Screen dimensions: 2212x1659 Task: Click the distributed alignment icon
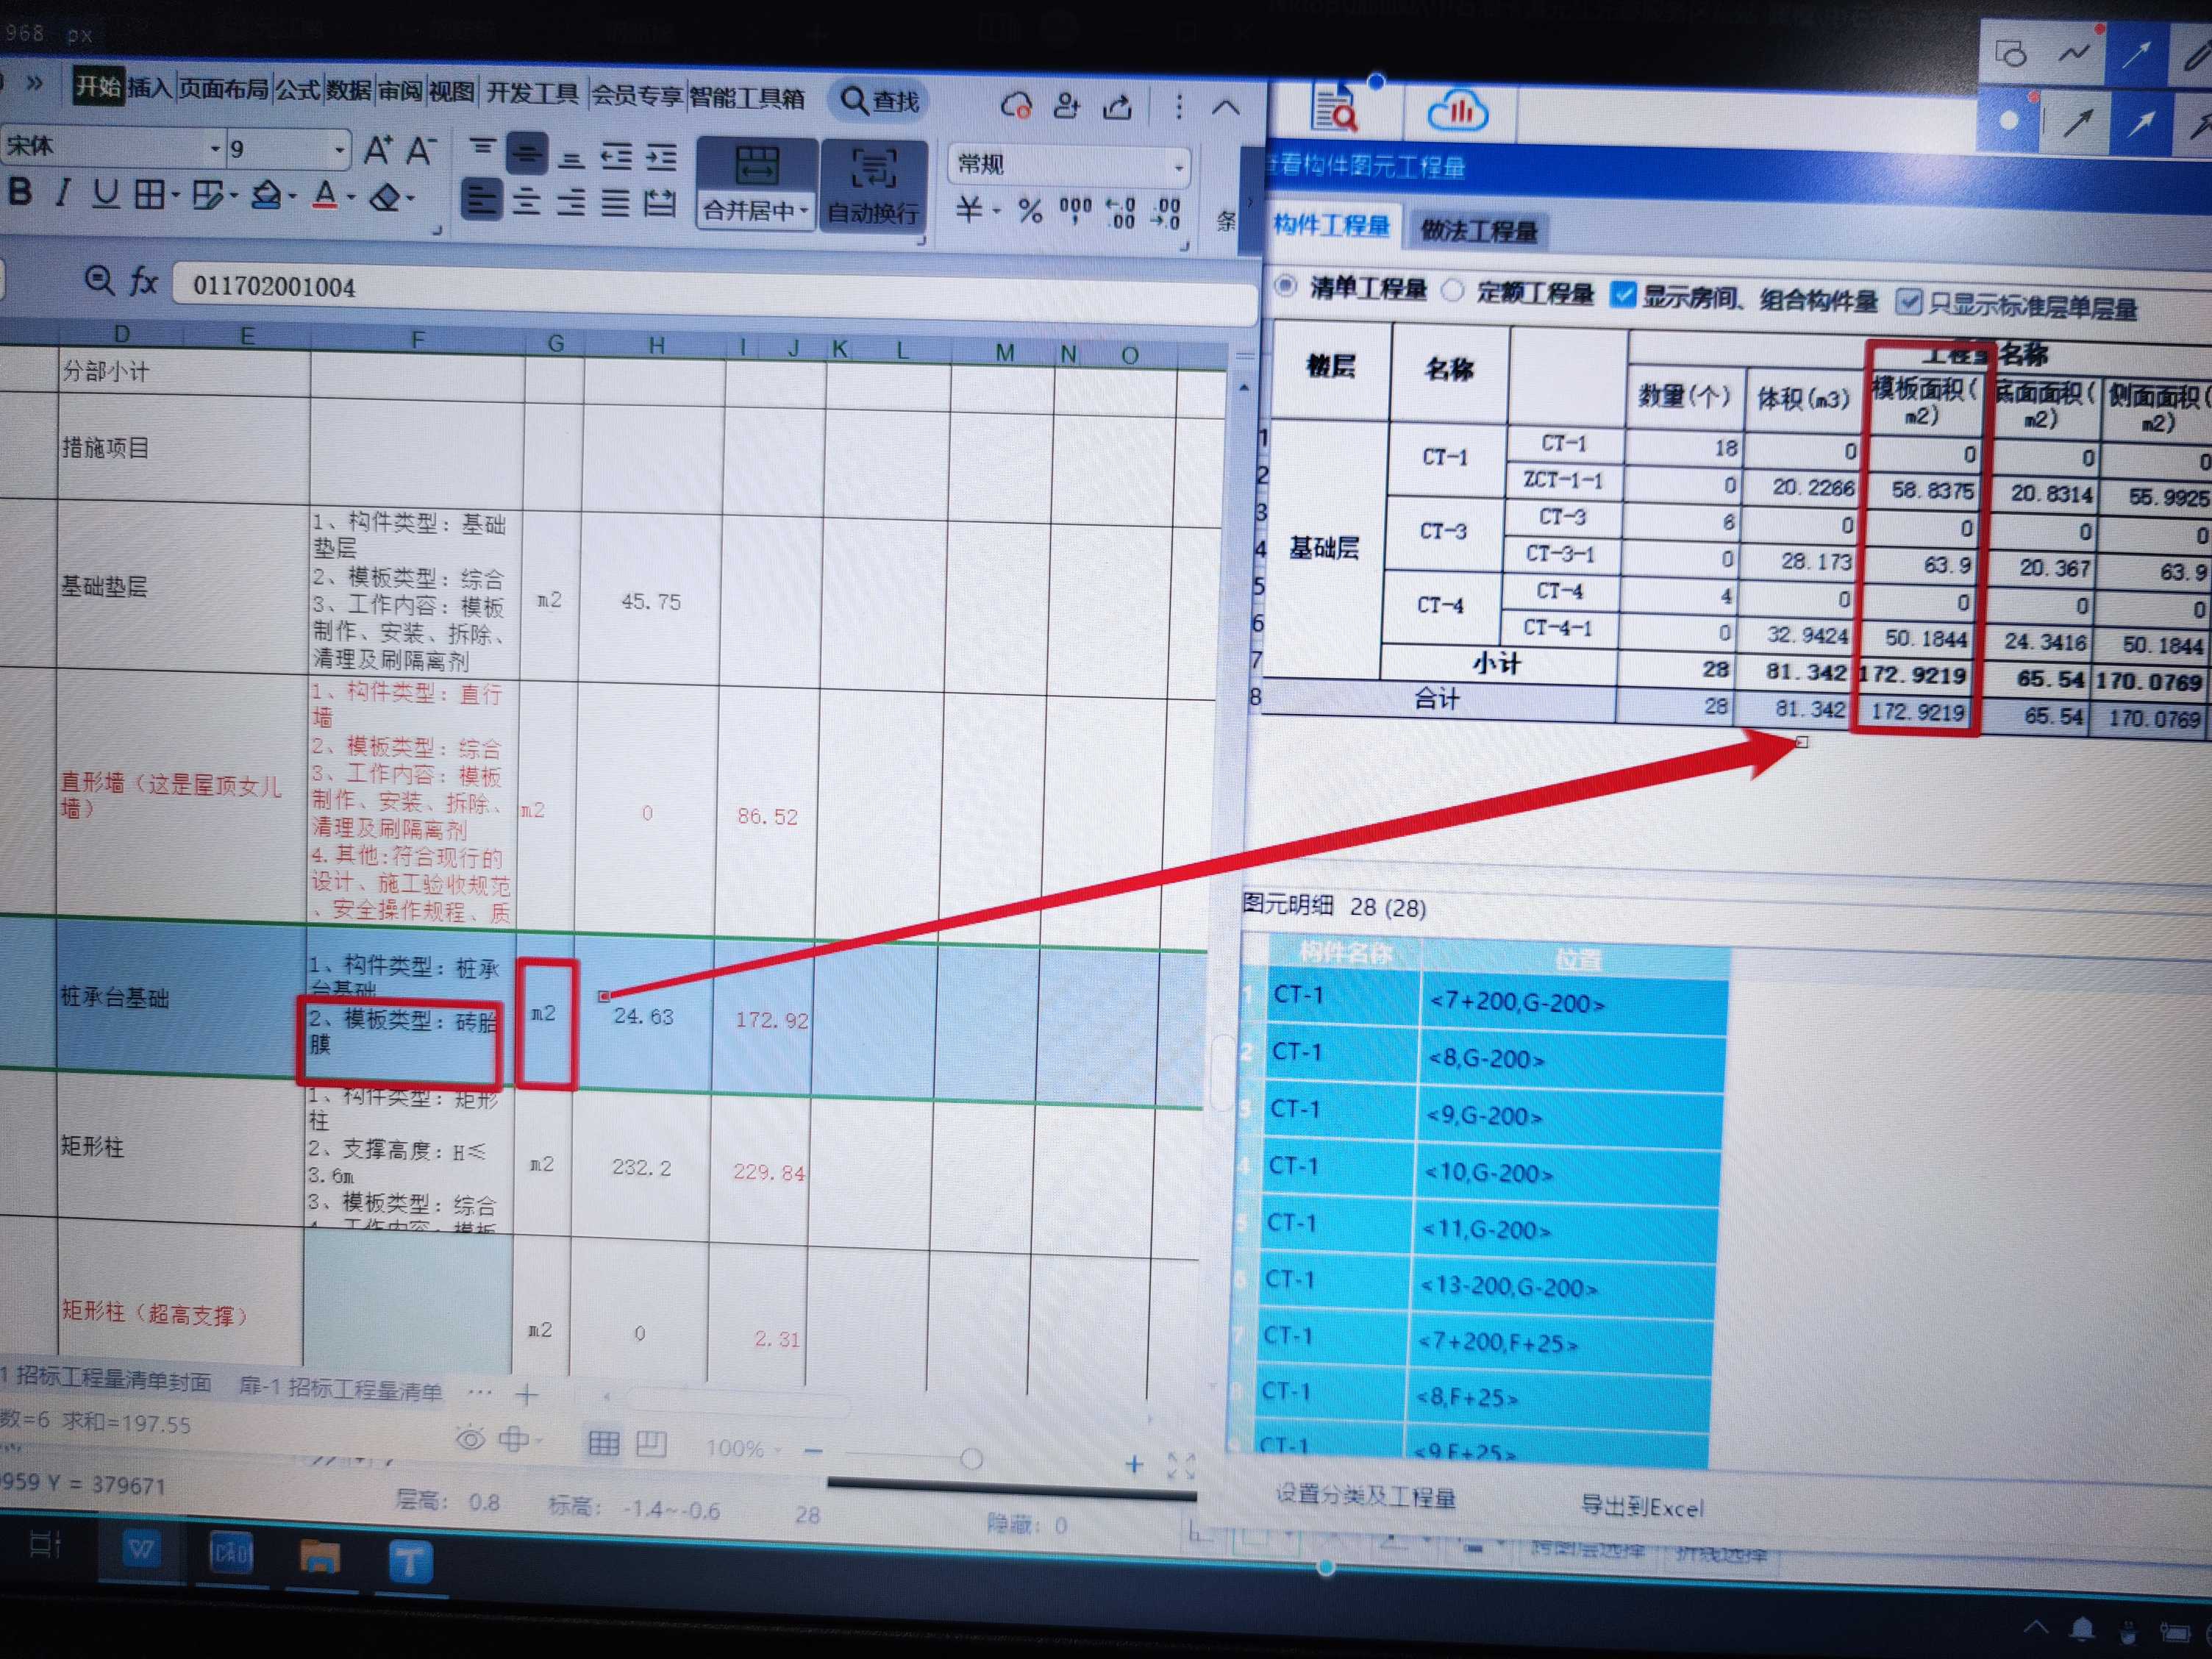[659, 204]
